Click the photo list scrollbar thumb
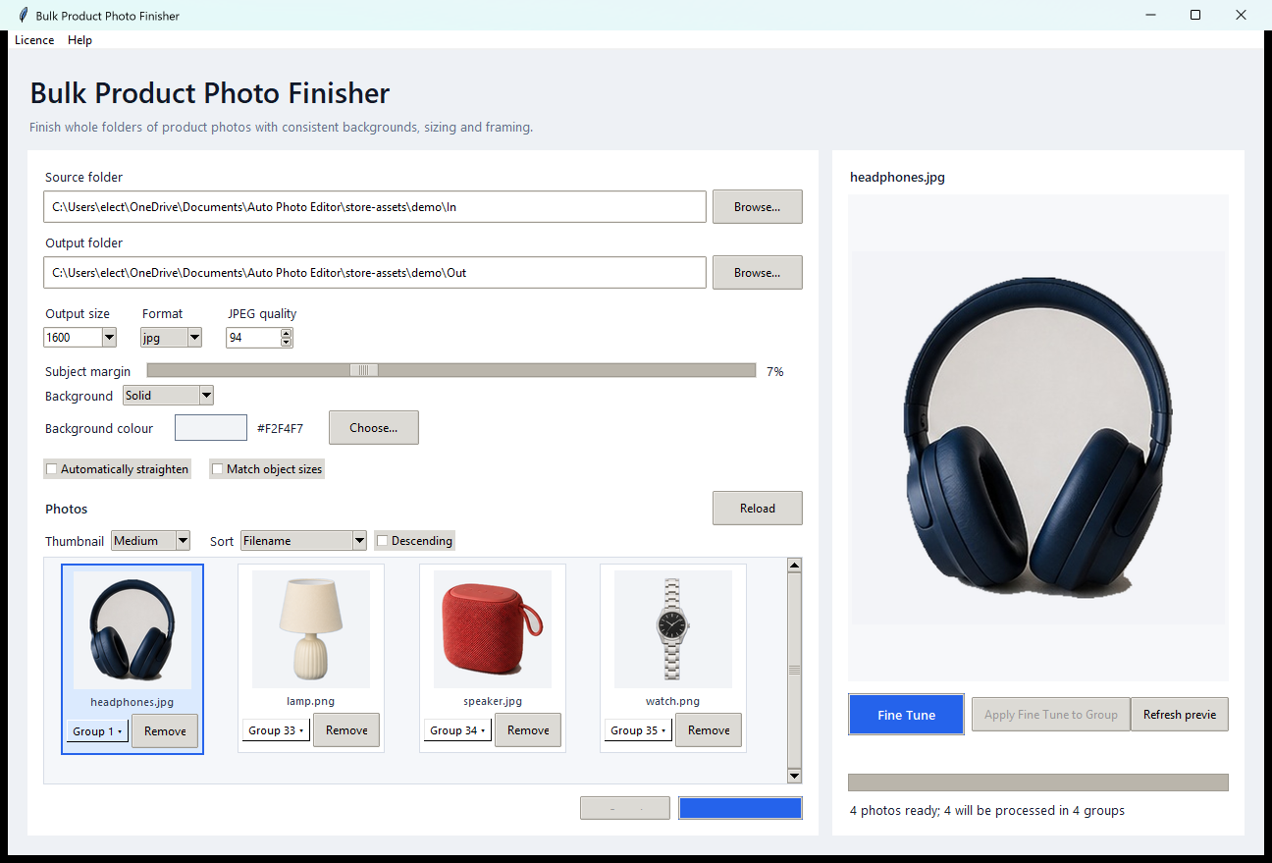Image resolution: width=1272 pixels, height=863 pixels. point(795,670)
